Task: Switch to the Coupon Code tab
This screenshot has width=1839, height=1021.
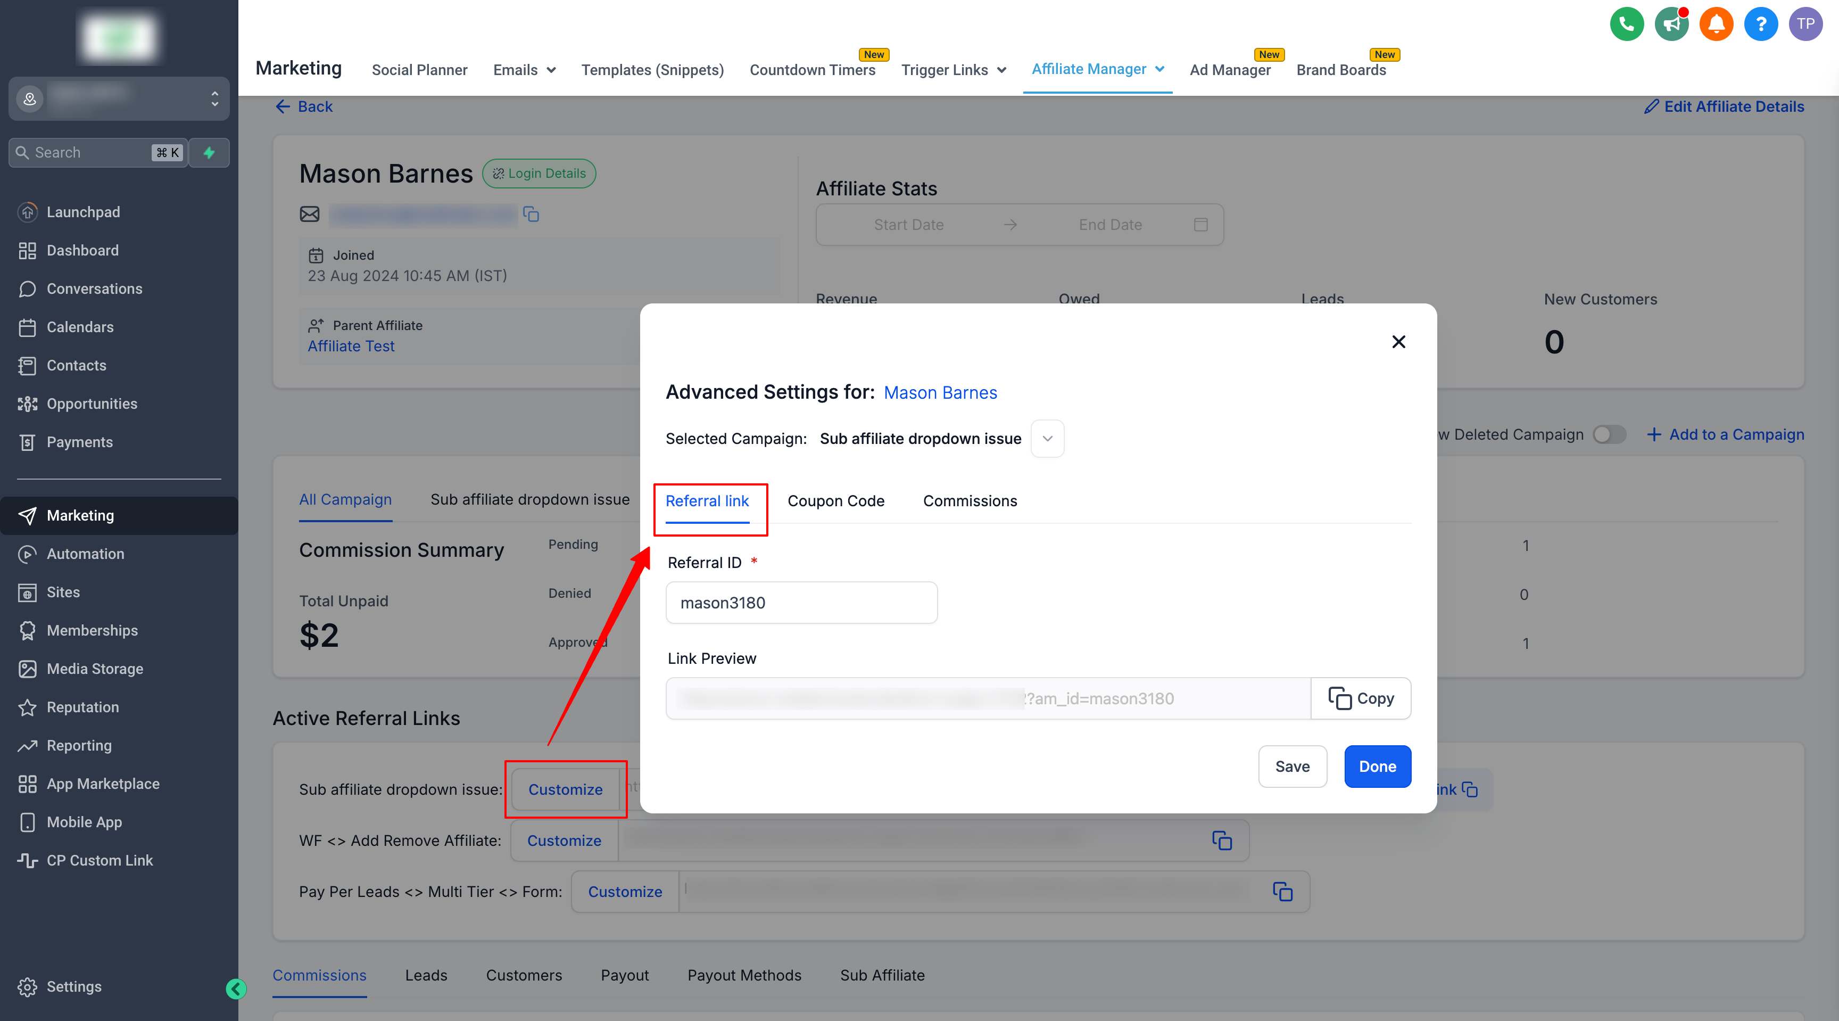Action: tap(835, 501)
